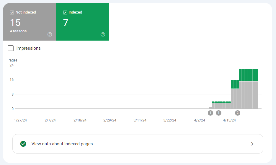The image size is (276, 165).
Task: Click the second annotation marker labeled 1
Action: (x=218, y=113)
